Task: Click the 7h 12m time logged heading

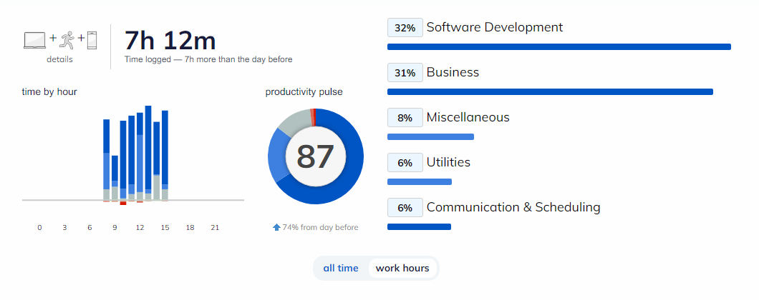Action: [170, 41]
